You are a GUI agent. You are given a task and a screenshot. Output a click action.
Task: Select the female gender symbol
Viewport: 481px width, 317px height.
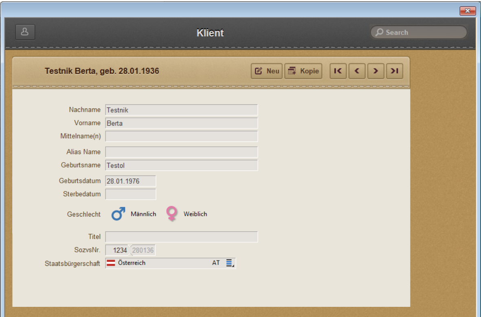pyautogui.click(x=172, y=214)
